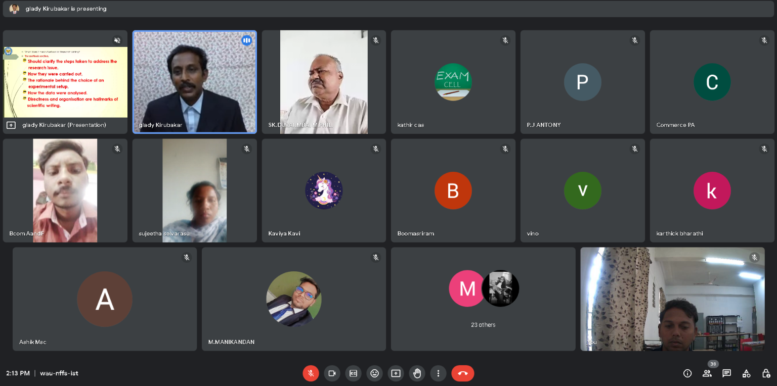The image size is (777, 386).
Task: Select the kathir cas Exam Cell tile
Action: pos(453,82)
